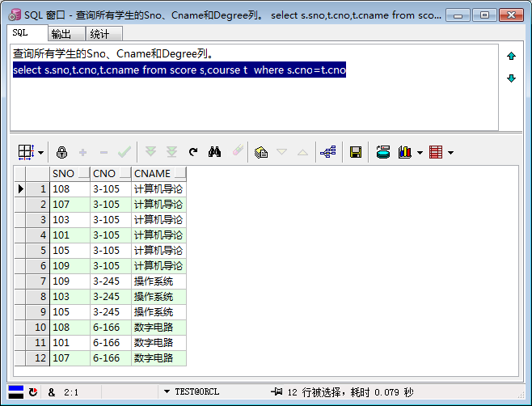
Task: Select SNO cell 108 in row 1
Action: point(70,188)
